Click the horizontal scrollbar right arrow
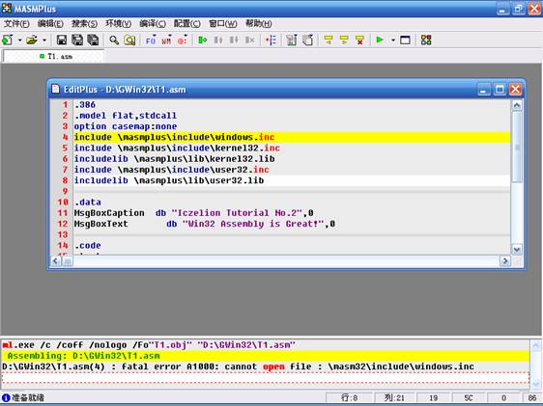The height and width of the screenshot is (406, 543). pos(505,261)
